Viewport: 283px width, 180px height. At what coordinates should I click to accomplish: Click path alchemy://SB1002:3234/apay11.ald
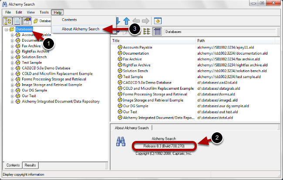pyautogui.click(x=226, y=47)
